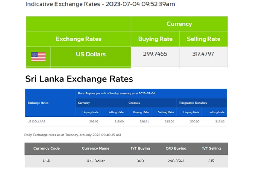
Task: Select the US DOLLARS row in blue table
Action: coord(126,122)
